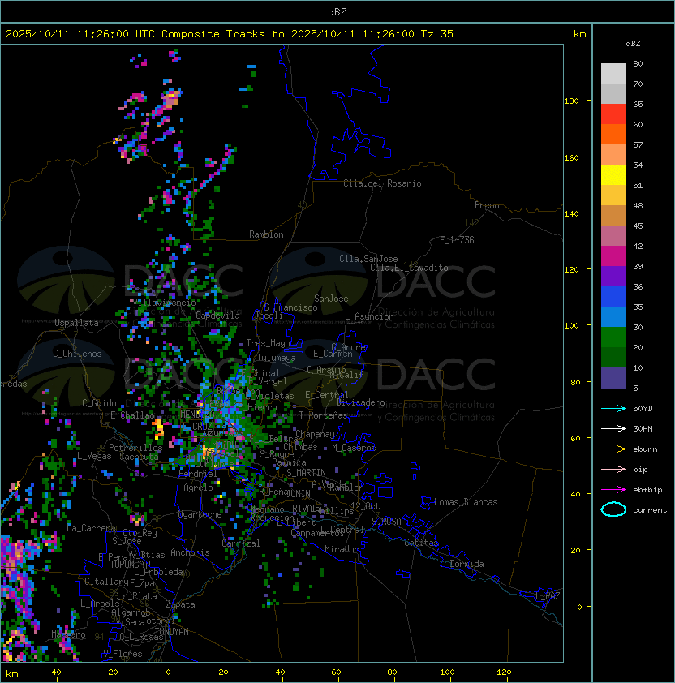Select the 'Mirador' map label
This screenshot has width=675, height=683.
(342, 549)
